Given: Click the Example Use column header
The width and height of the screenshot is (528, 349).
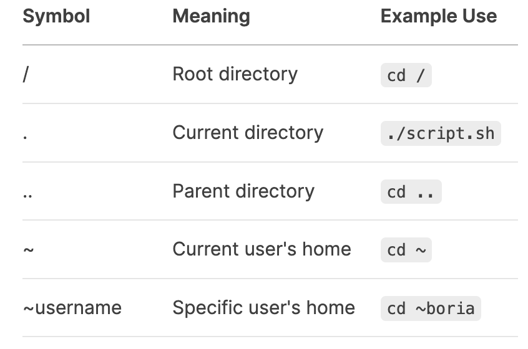Looking at the screenshot, I should (438, 16).
